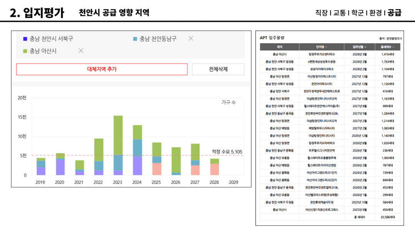Select the 공급 tab
This screenshot has width=415, height=233.
point(394,13)
